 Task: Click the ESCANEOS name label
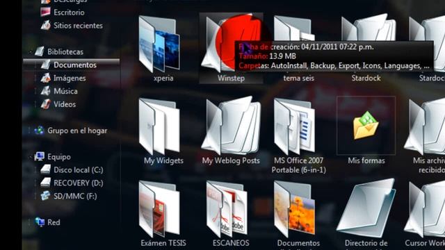231,243
